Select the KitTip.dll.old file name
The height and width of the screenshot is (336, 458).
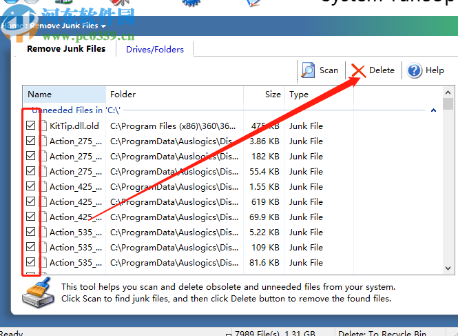[x=74, y=126]
